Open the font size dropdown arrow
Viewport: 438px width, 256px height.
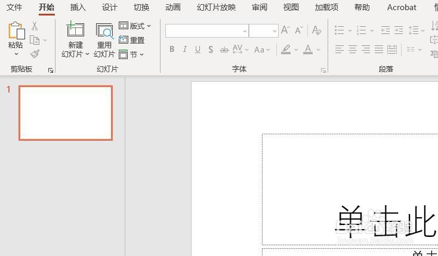coord(274,31)
